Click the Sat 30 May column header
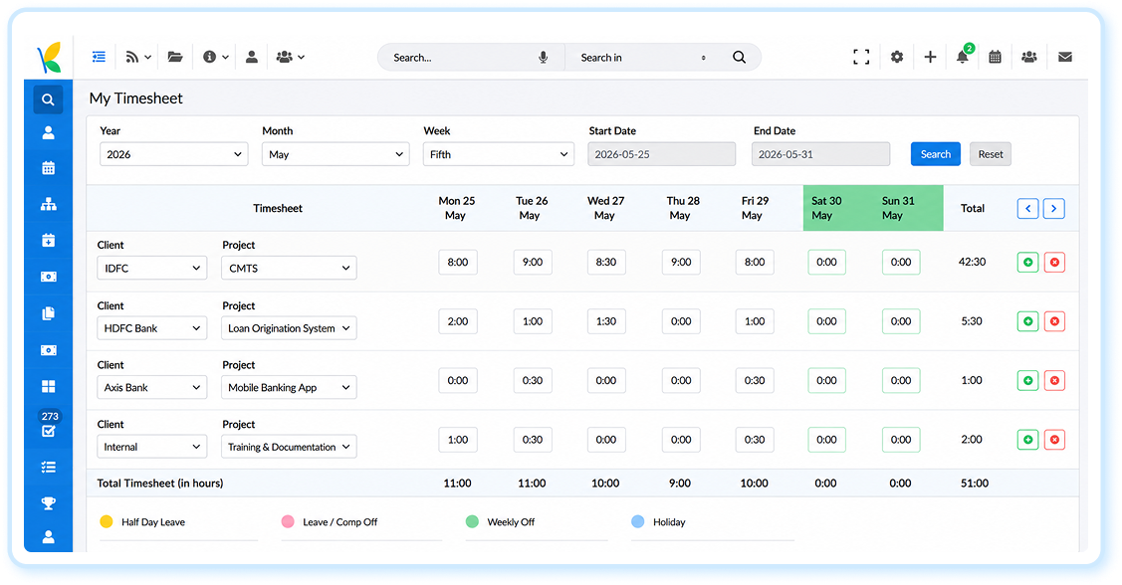Screen dimensions: 1122x585 826,208
